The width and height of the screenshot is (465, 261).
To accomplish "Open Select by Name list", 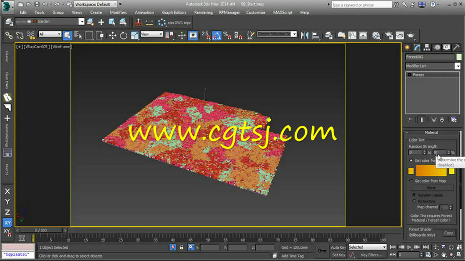I will (x=78, y=35).
